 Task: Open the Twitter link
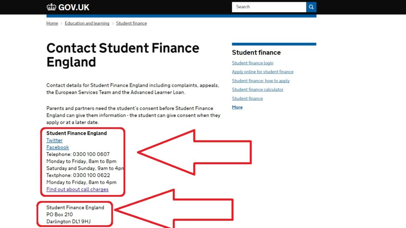(x=54, y=140)
